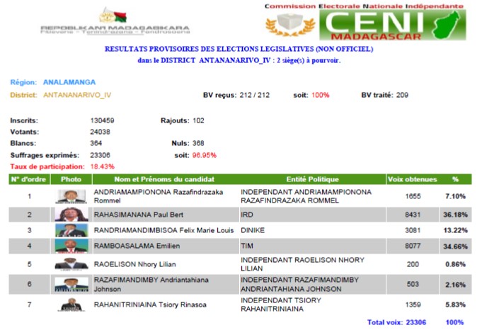482x335 pixels.
Task: Click Inscrits value 130459
Action: [102, 120]
